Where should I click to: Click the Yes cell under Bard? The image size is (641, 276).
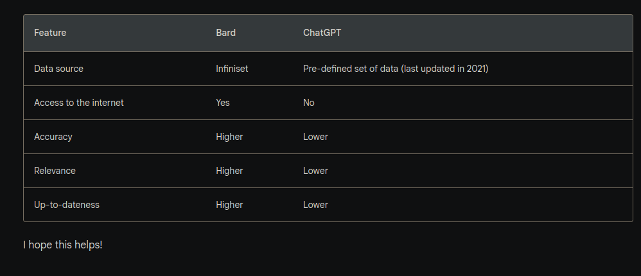(223, 103)
